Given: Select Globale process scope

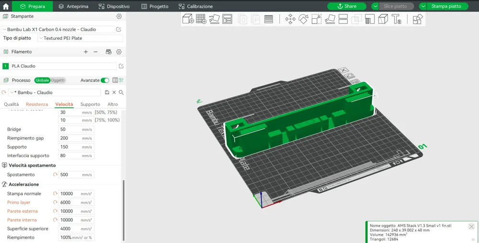Looking at the screenshot, I should pyautogui.click(x=42, y=81).
